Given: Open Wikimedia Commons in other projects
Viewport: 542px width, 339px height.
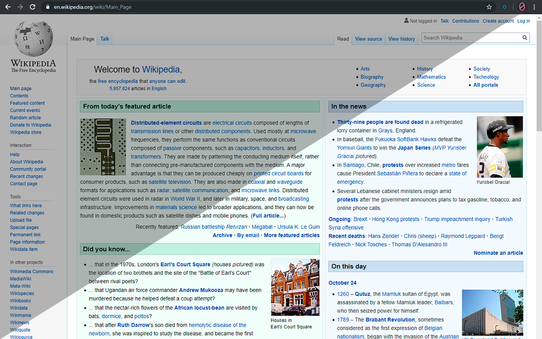Looking at the screenshot, I should point(32,272).
